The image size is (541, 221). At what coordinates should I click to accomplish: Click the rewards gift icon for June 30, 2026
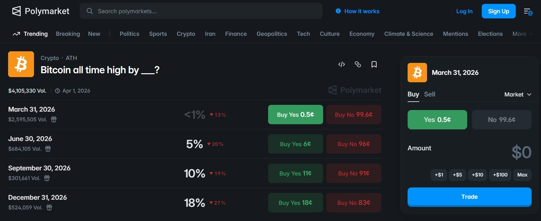[48, 149]
